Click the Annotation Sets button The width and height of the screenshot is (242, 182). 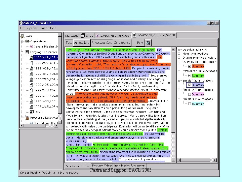(102, 43)
